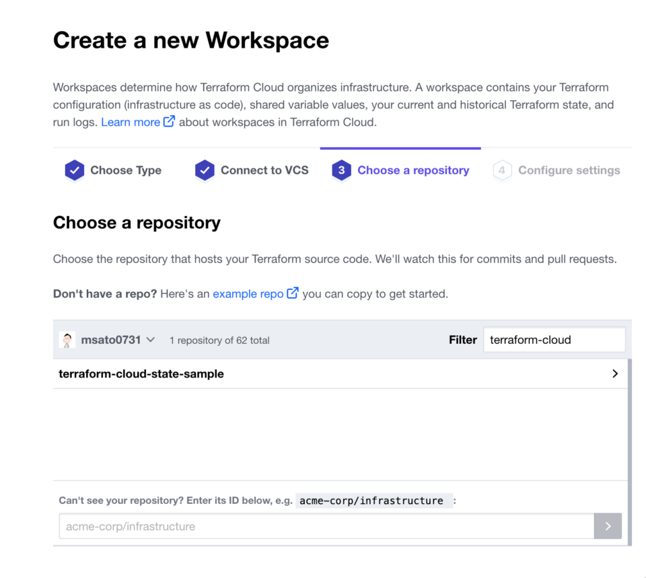Click the Create a new Workspace title
Screen dimensions: 646x578
(191, 40)
